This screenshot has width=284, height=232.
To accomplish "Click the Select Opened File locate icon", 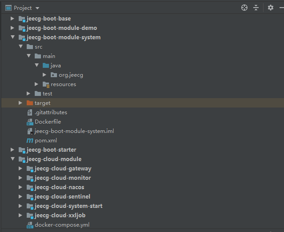I will click(244, 8).
